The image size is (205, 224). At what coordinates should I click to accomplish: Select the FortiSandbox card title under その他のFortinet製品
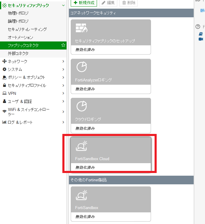[87, 208]
